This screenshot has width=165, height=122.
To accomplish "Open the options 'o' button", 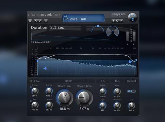I will [117, 21].
